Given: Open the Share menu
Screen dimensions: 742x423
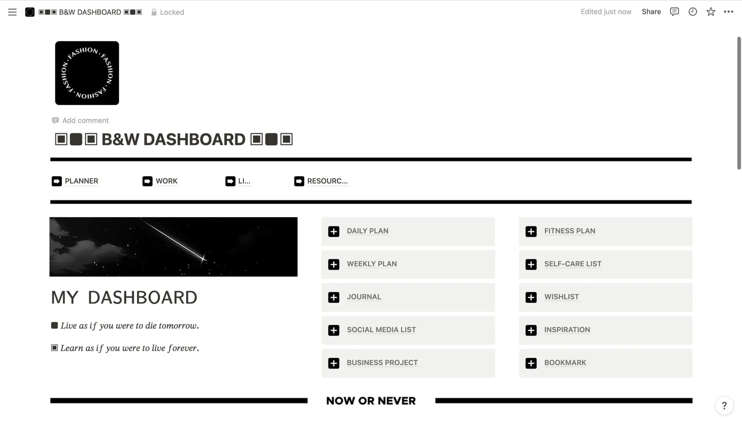Looking at the screenshot, I should [651, 11].
